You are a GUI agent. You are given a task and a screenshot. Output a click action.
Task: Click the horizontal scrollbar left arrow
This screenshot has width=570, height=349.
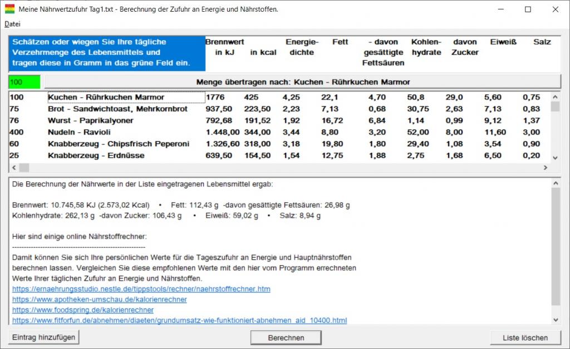click(x=13, y=167)
